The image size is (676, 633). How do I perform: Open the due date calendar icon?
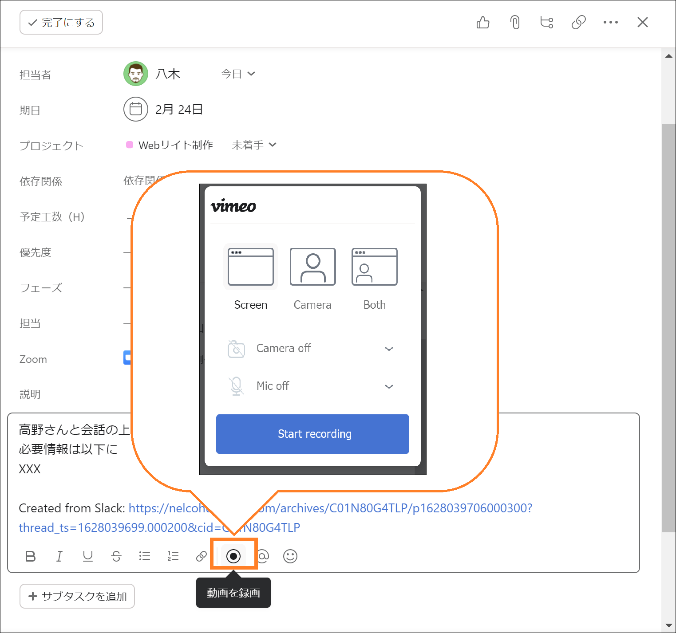point(135,109)
